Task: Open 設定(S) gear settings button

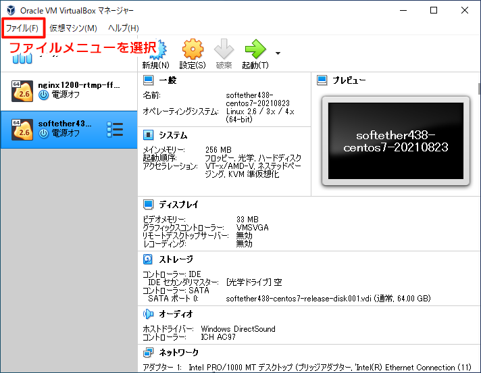Action: 193,54
